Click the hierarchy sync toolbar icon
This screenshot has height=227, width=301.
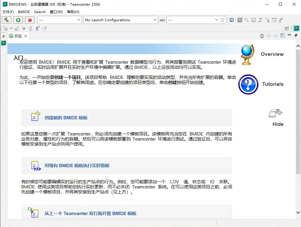coord(267,20)
